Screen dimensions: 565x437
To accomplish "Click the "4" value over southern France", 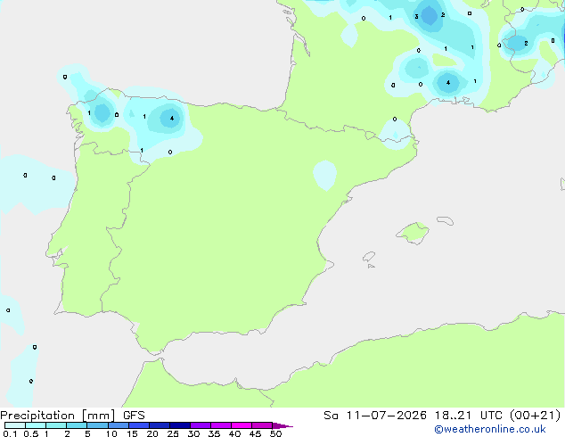I will pyautogui.click(x=448, y=83).
